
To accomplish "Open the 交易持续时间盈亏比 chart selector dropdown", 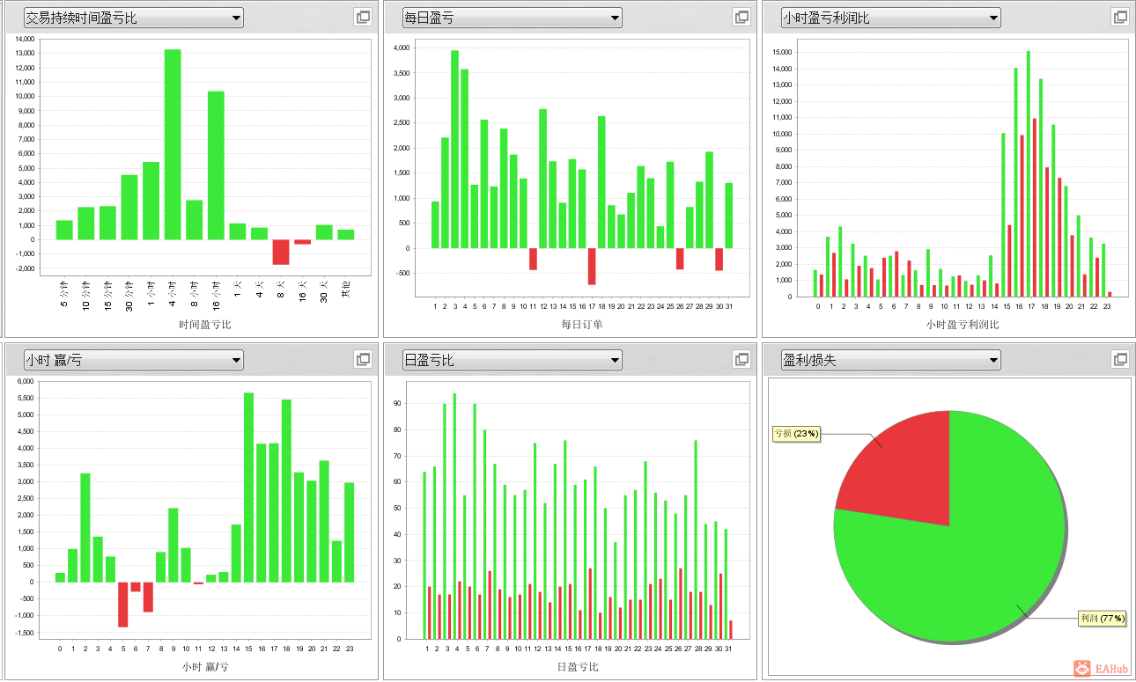I will click(133, 18).
